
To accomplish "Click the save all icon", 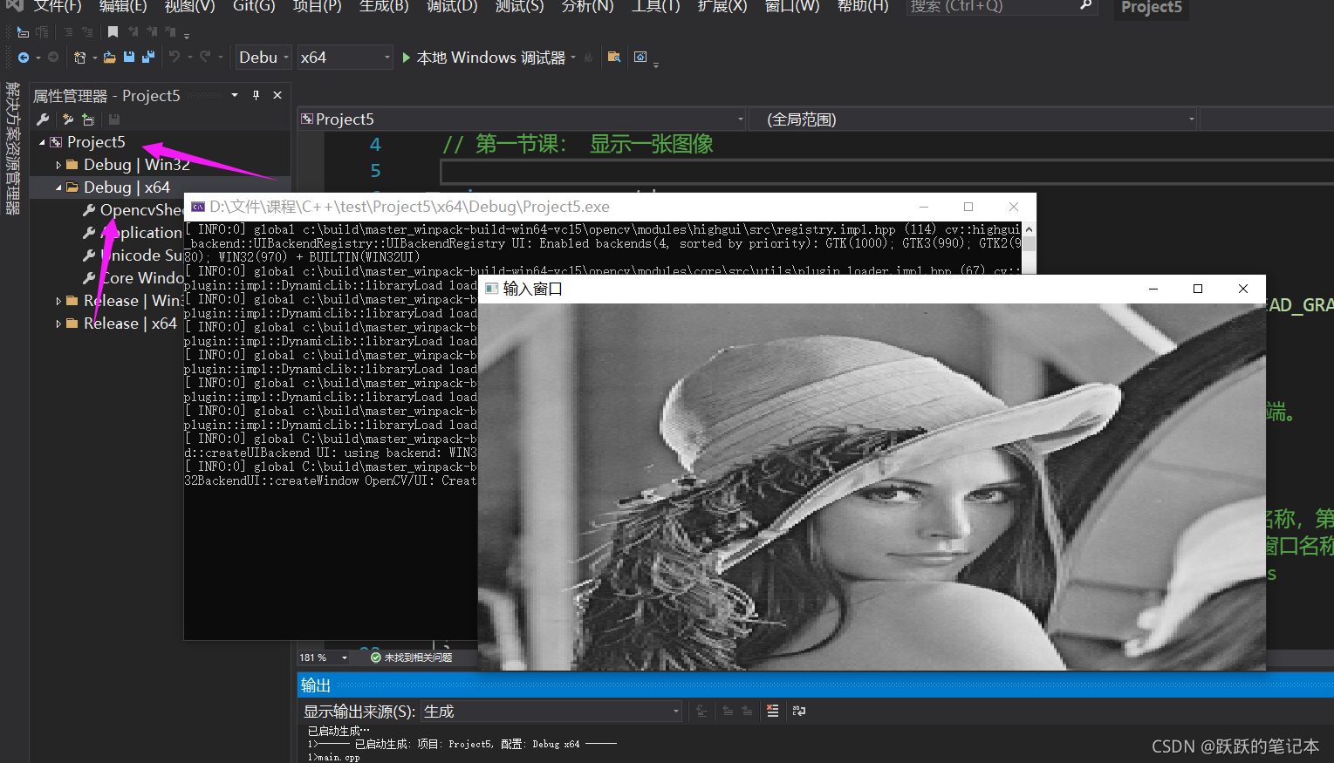I will point(148,58).
